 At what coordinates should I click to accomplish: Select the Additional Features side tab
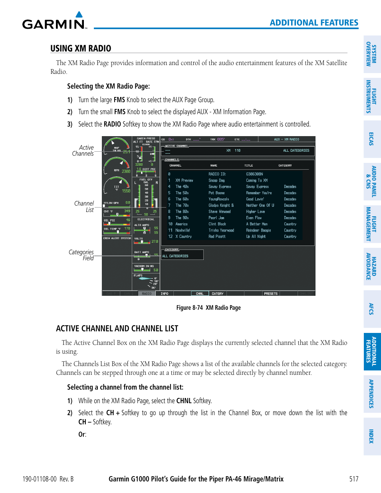[x=372, y=351]
